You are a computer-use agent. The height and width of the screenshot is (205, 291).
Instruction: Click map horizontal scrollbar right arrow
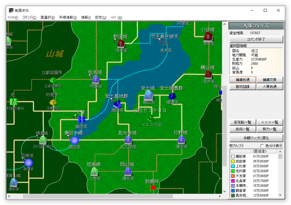click(x=220, y=196)
